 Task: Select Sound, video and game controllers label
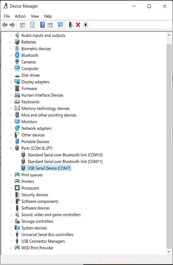(51, 215)
